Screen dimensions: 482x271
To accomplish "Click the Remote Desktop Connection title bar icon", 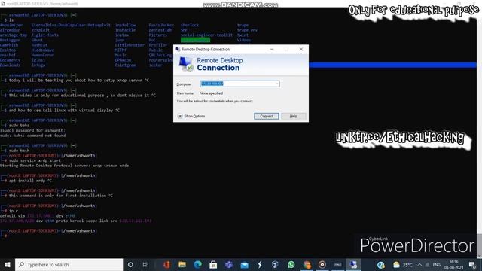I will coord(178,49).
